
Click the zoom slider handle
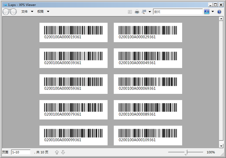point(186,153)
